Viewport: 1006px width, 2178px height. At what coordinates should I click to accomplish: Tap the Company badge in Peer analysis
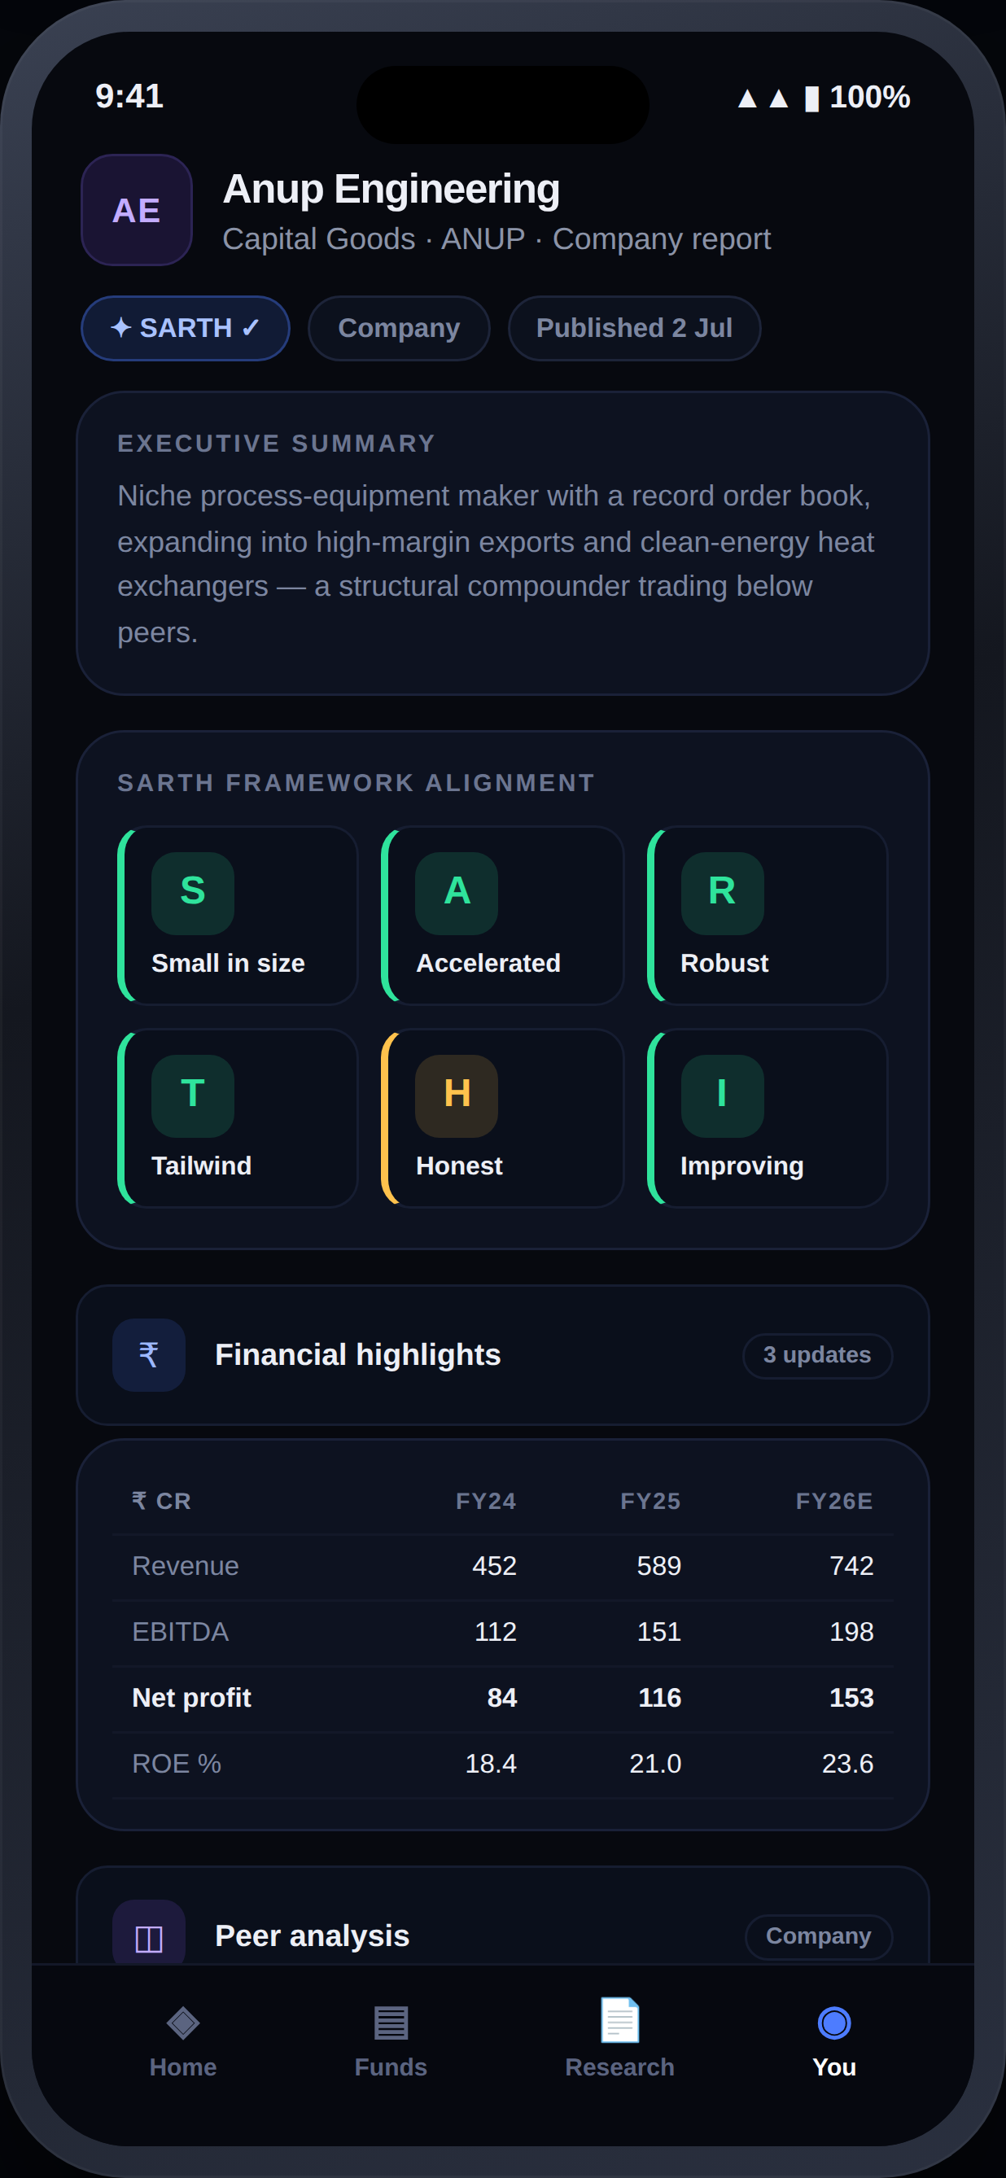tap(818, 1936)
